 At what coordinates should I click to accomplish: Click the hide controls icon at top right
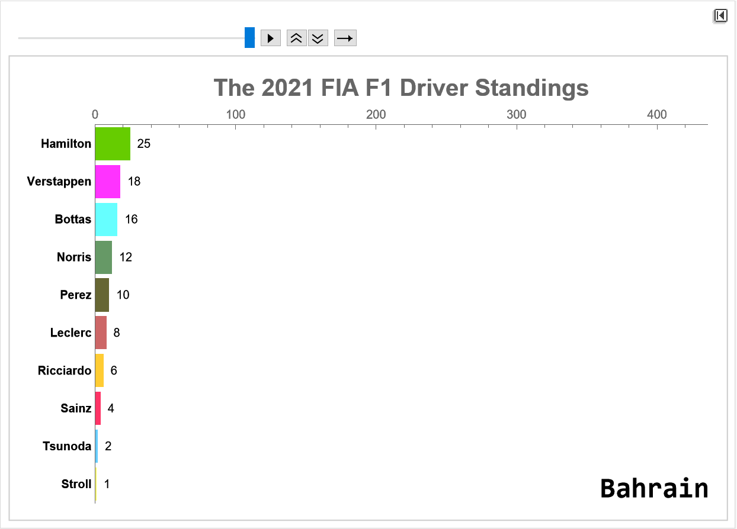tap(720, 16)
